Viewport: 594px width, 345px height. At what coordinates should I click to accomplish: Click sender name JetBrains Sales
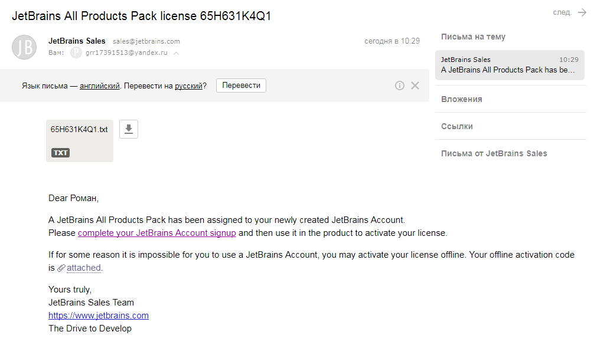click(77, 41)
